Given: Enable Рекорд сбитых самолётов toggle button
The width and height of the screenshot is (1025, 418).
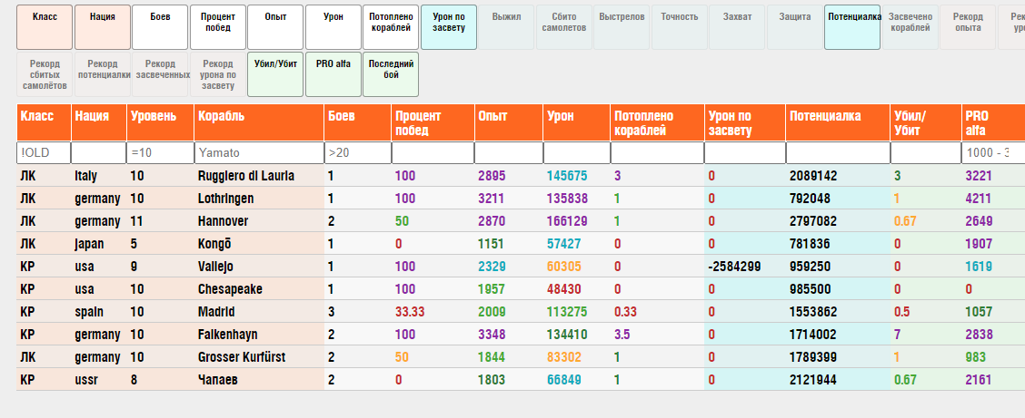Looking at the screenshot, I should 45,73.
